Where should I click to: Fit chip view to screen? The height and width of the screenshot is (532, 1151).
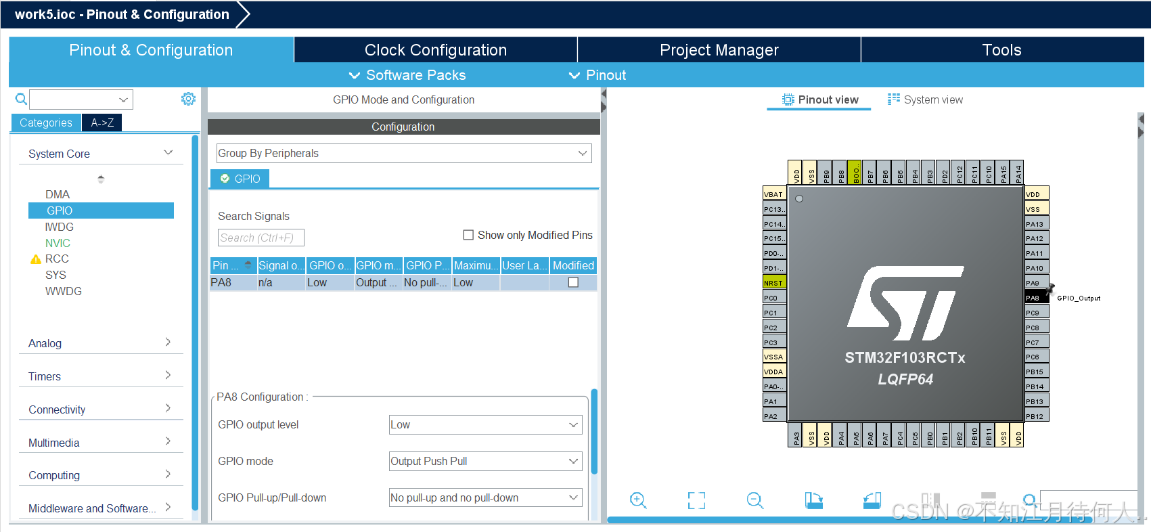(x=696, y=500)
